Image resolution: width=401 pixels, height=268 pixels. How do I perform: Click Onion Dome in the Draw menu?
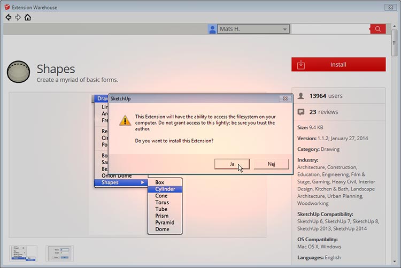pos(117,175)
